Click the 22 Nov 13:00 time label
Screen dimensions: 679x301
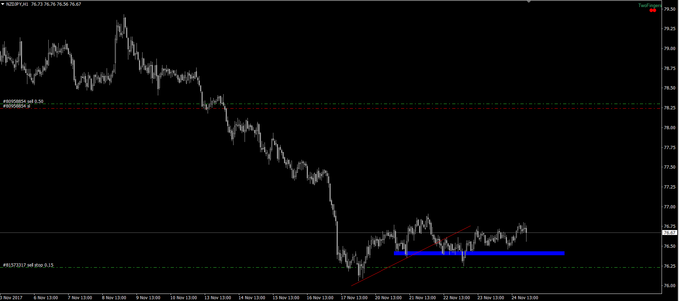click(x=456, y=298)
